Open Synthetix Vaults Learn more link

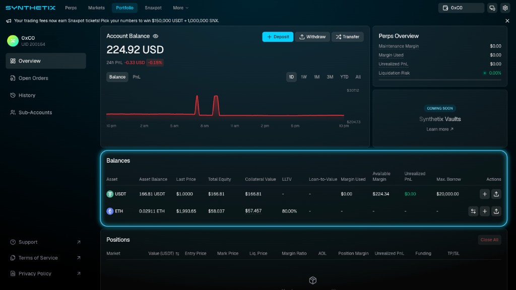pyautogui.click(x=440, y=129)
